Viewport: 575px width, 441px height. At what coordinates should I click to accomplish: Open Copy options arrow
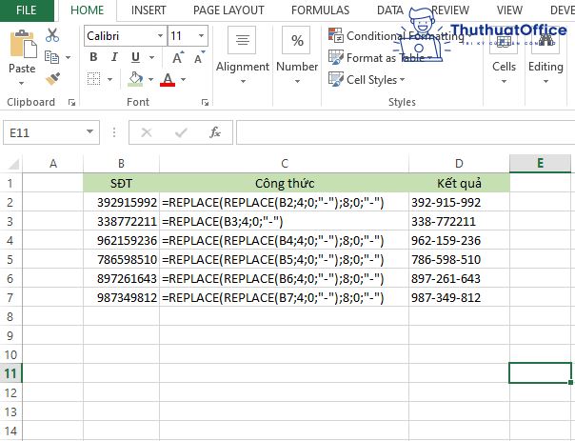point(69,57)
